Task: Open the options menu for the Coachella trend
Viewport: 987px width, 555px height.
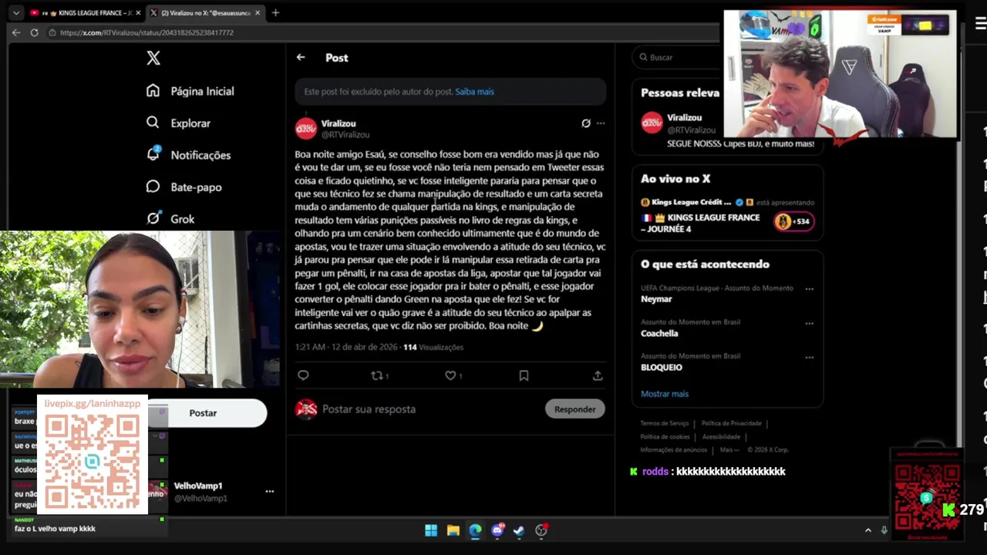Action: (809, 323)
